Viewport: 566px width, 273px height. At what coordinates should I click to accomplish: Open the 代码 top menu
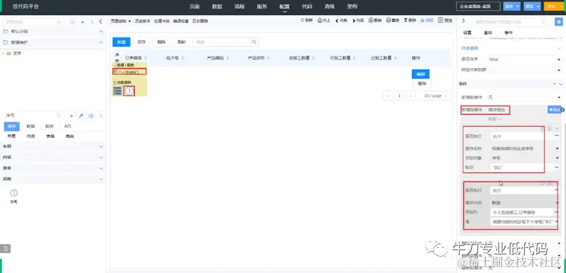pos(307,7)
